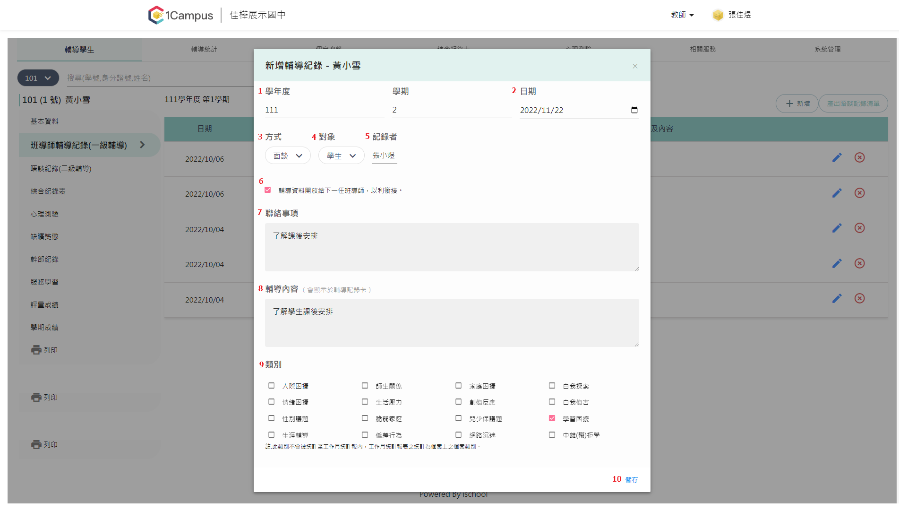The height and width of the screenshot is (511, 899).
Task: Check the 生涯輔導 category
Action: tap(271, 435)
